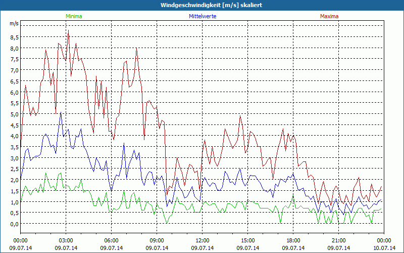The height and width of the screenshot is (253, 404).
Task: Click the 21:00 time axis label
Action: 339,241
